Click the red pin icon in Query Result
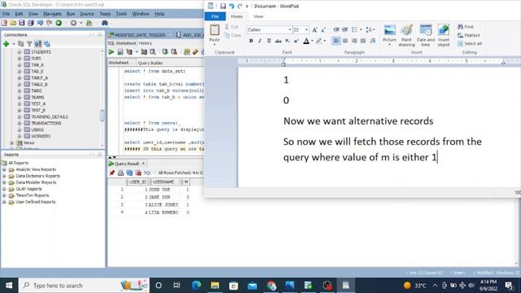The height and width of the screenshot is (293, 521). 112,173
